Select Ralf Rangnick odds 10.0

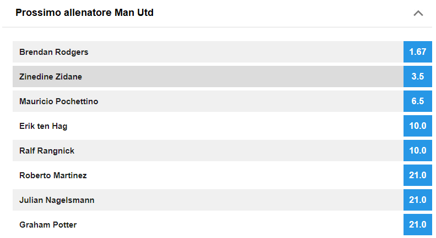point(418,150)
